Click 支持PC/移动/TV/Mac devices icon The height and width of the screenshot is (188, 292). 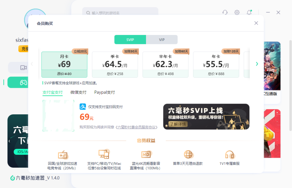104,154
